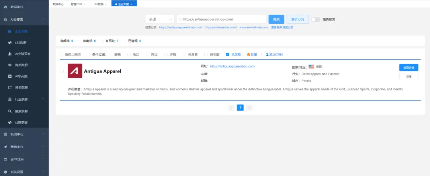Uncheck the 已忽略 filter checkbox
This screenshot has height=176, width=430.
click(228, 55)
